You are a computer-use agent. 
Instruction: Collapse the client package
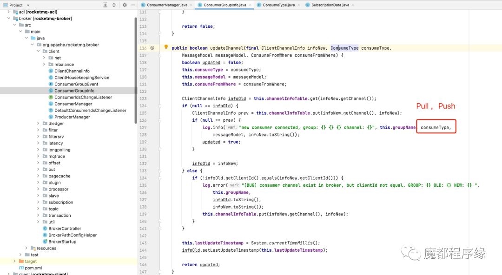coord(38,51)
